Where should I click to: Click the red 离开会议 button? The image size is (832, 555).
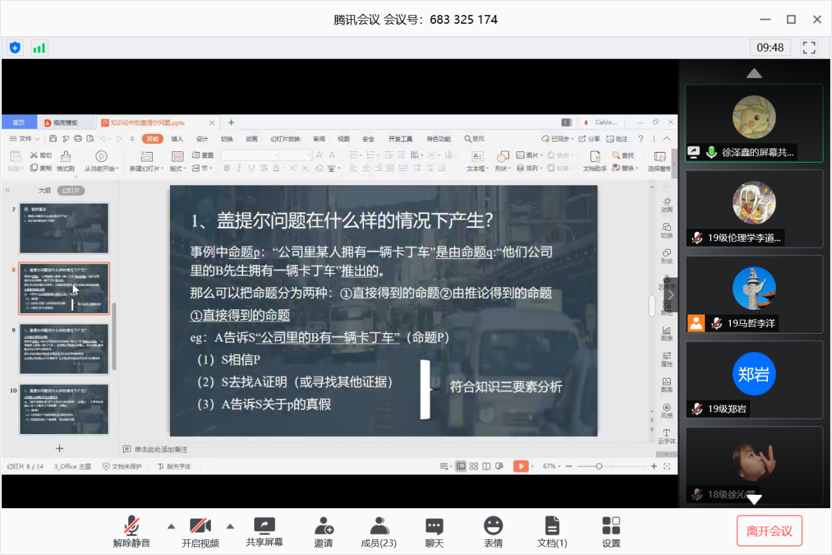pyautogui.click(x=769, y=531)
